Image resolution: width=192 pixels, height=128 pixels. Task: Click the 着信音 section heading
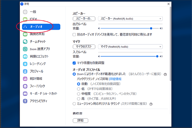tap(77, 113)
